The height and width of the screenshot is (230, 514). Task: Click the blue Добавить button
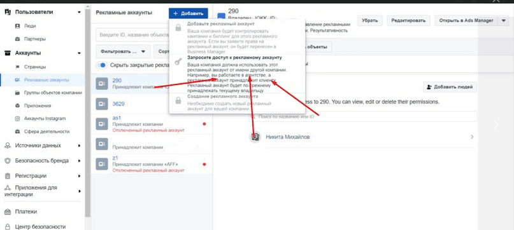coord(188,13)
